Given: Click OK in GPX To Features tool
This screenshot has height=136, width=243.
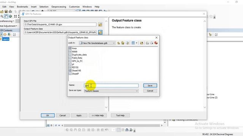Looking at the screenshot, I should point(48,115).
